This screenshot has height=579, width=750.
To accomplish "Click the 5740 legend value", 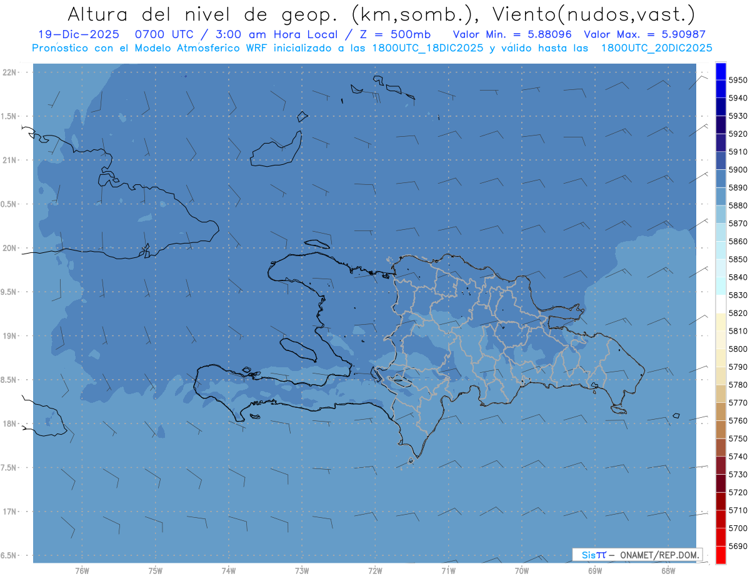I will [737, 457].
